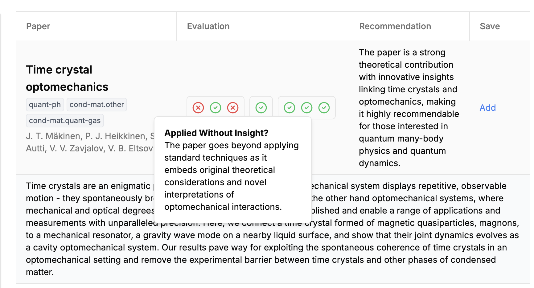
Task: Click the 'Applied Without Insight?' tooltip heading
Action: (x=216, y=133)
